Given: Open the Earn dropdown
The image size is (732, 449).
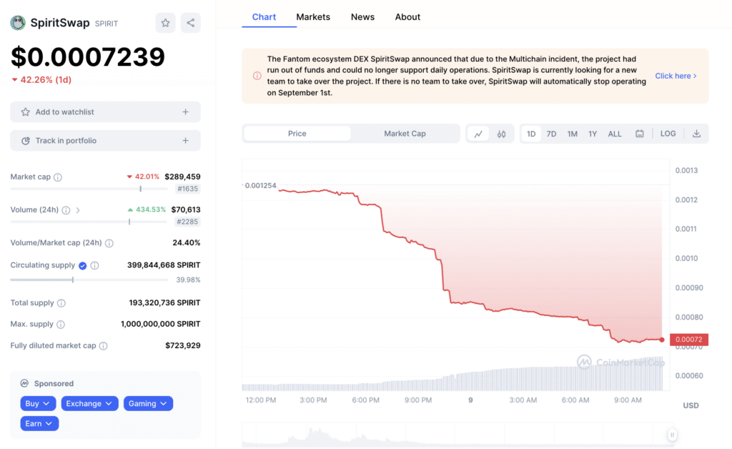Looking at the screenshot, I should click(x=39, y=423).
